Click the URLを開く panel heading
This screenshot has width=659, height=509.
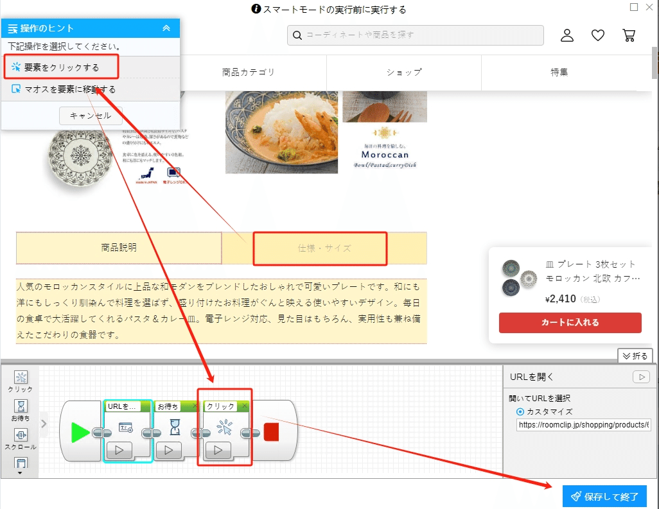[532, 377]
